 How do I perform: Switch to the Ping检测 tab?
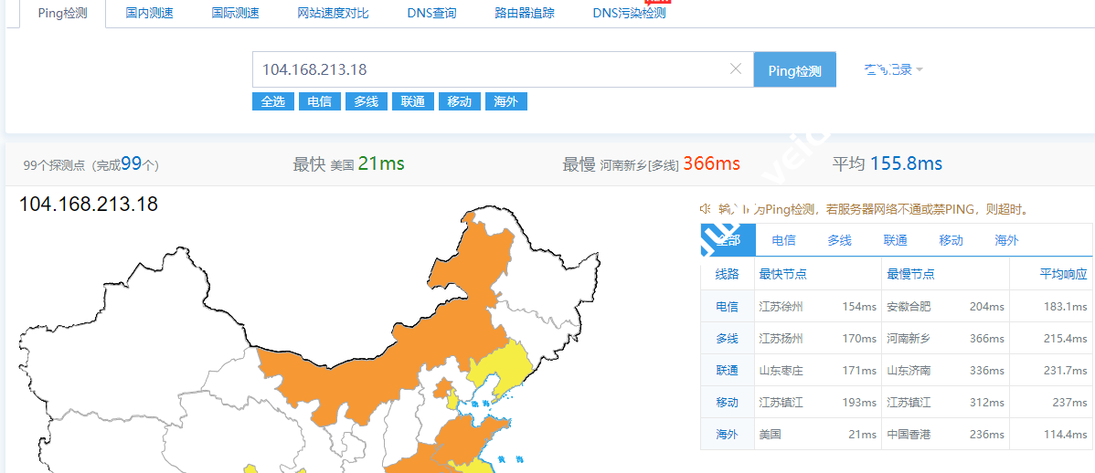click(63, 14)
